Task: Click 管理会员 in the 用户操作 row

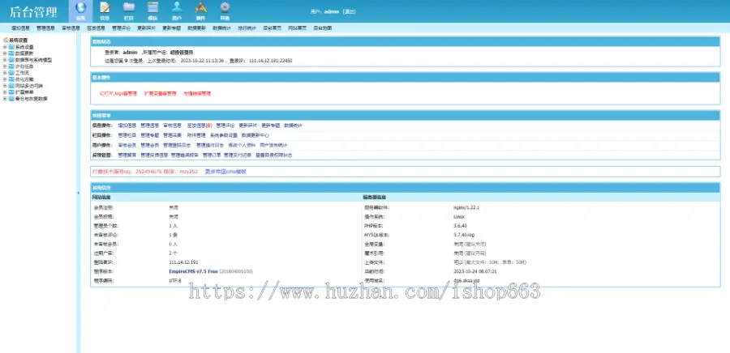Action: click(x=150, y=146)
